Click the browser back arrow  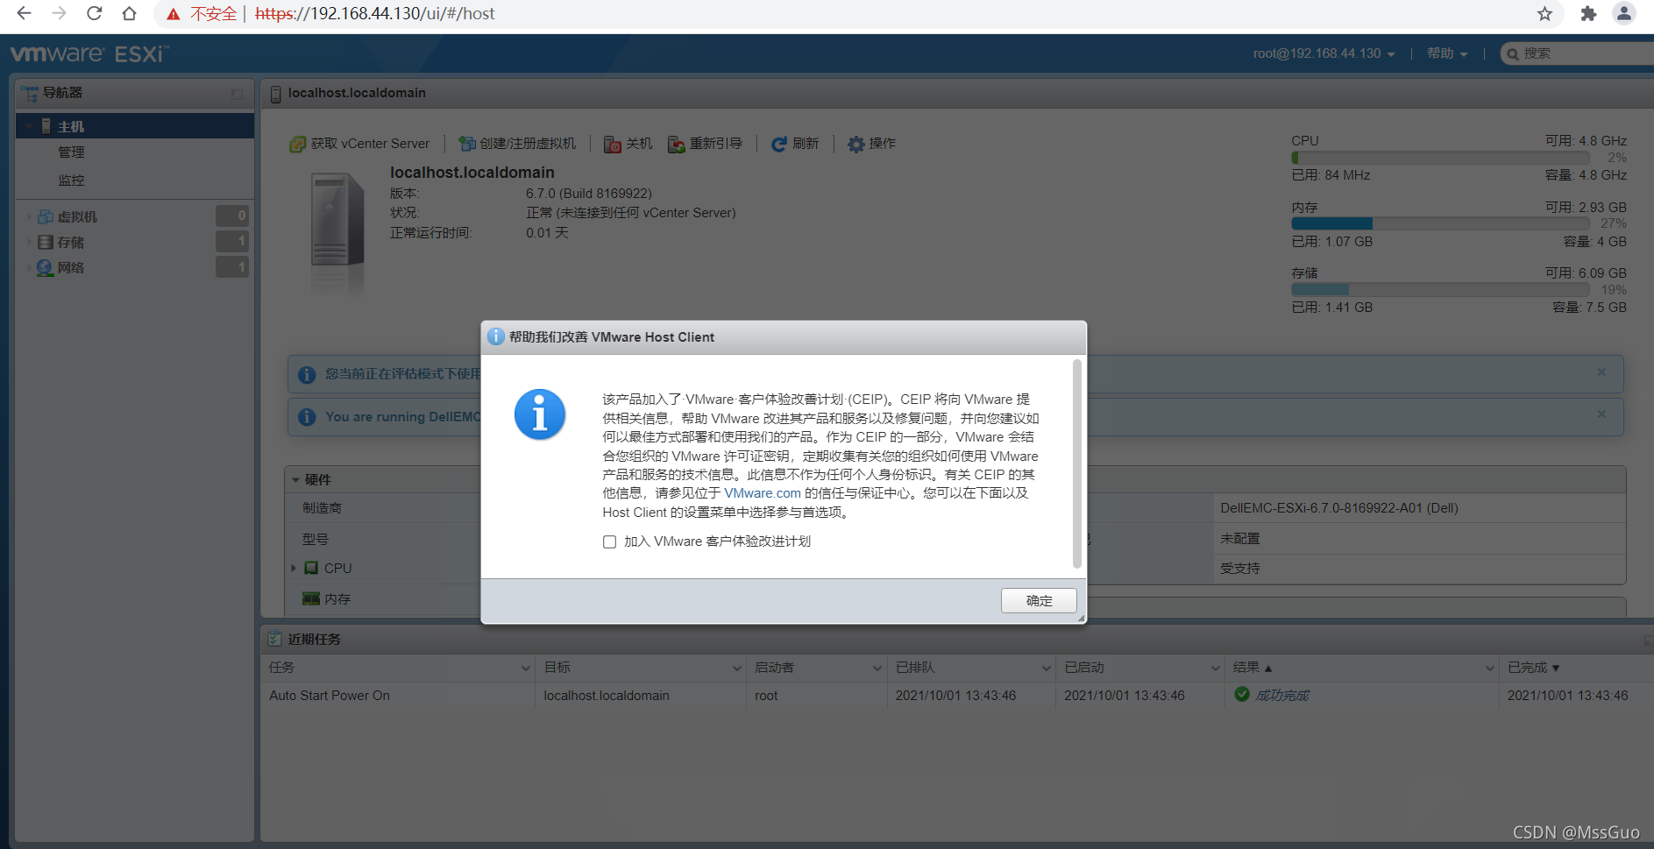[x=24, y=13]
